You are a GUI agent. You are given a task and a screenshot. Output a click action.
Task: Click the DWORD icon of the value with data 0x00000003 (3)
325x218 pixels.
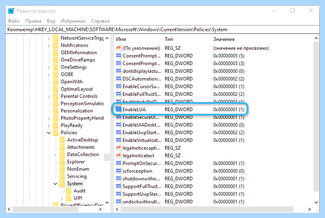(118, 63)
